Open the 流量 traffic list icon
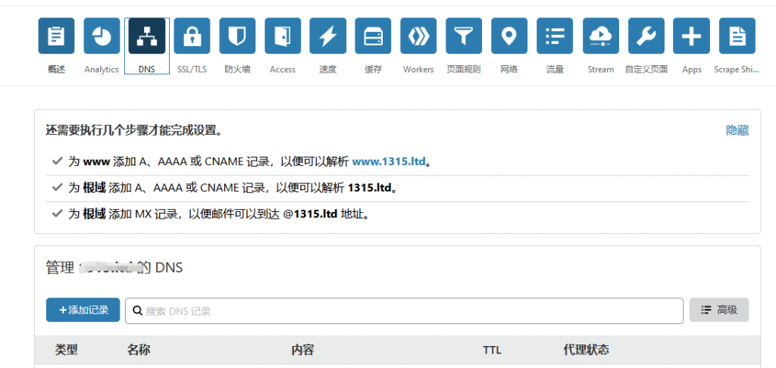776x368 pixels. (555, 36)
